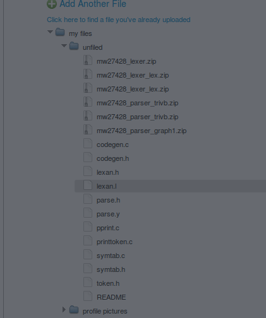Select file name mw27428_parser_graph1.zip
The image size is (266, 318).
(142, 131)
